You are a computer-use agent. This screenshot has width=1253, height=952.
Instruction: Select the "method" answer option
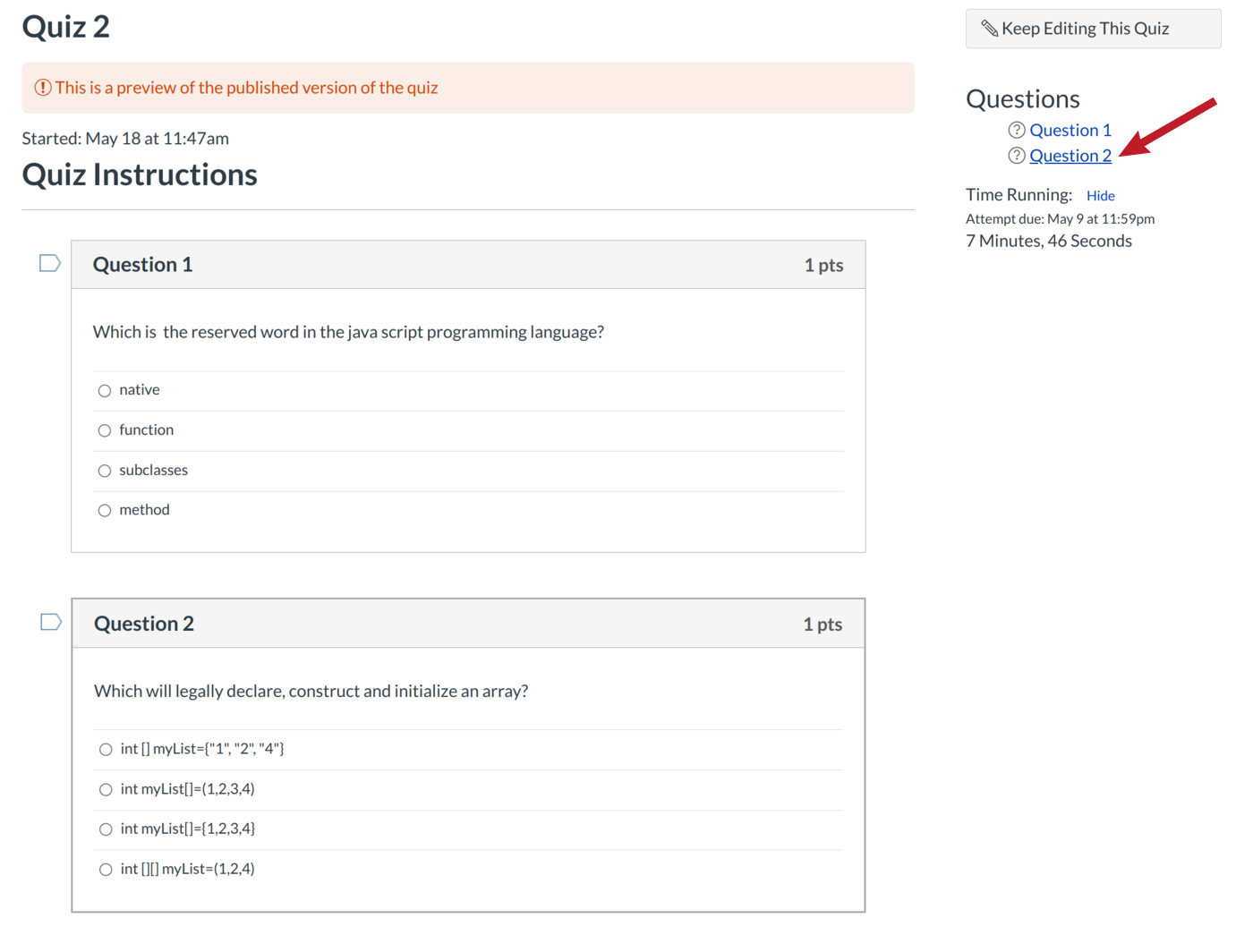click(105, 510)
